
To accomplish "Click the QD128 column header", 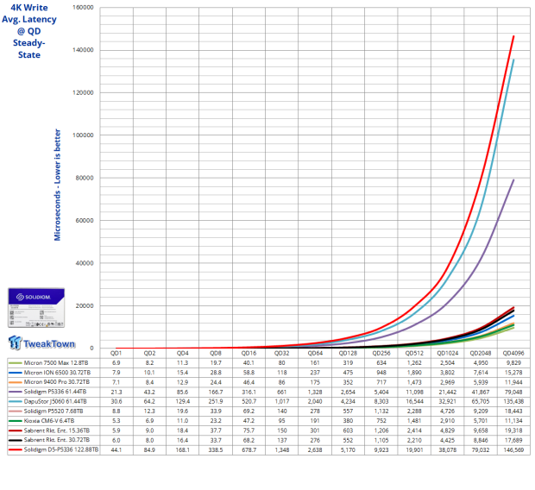I will click(x=348, y=353).
